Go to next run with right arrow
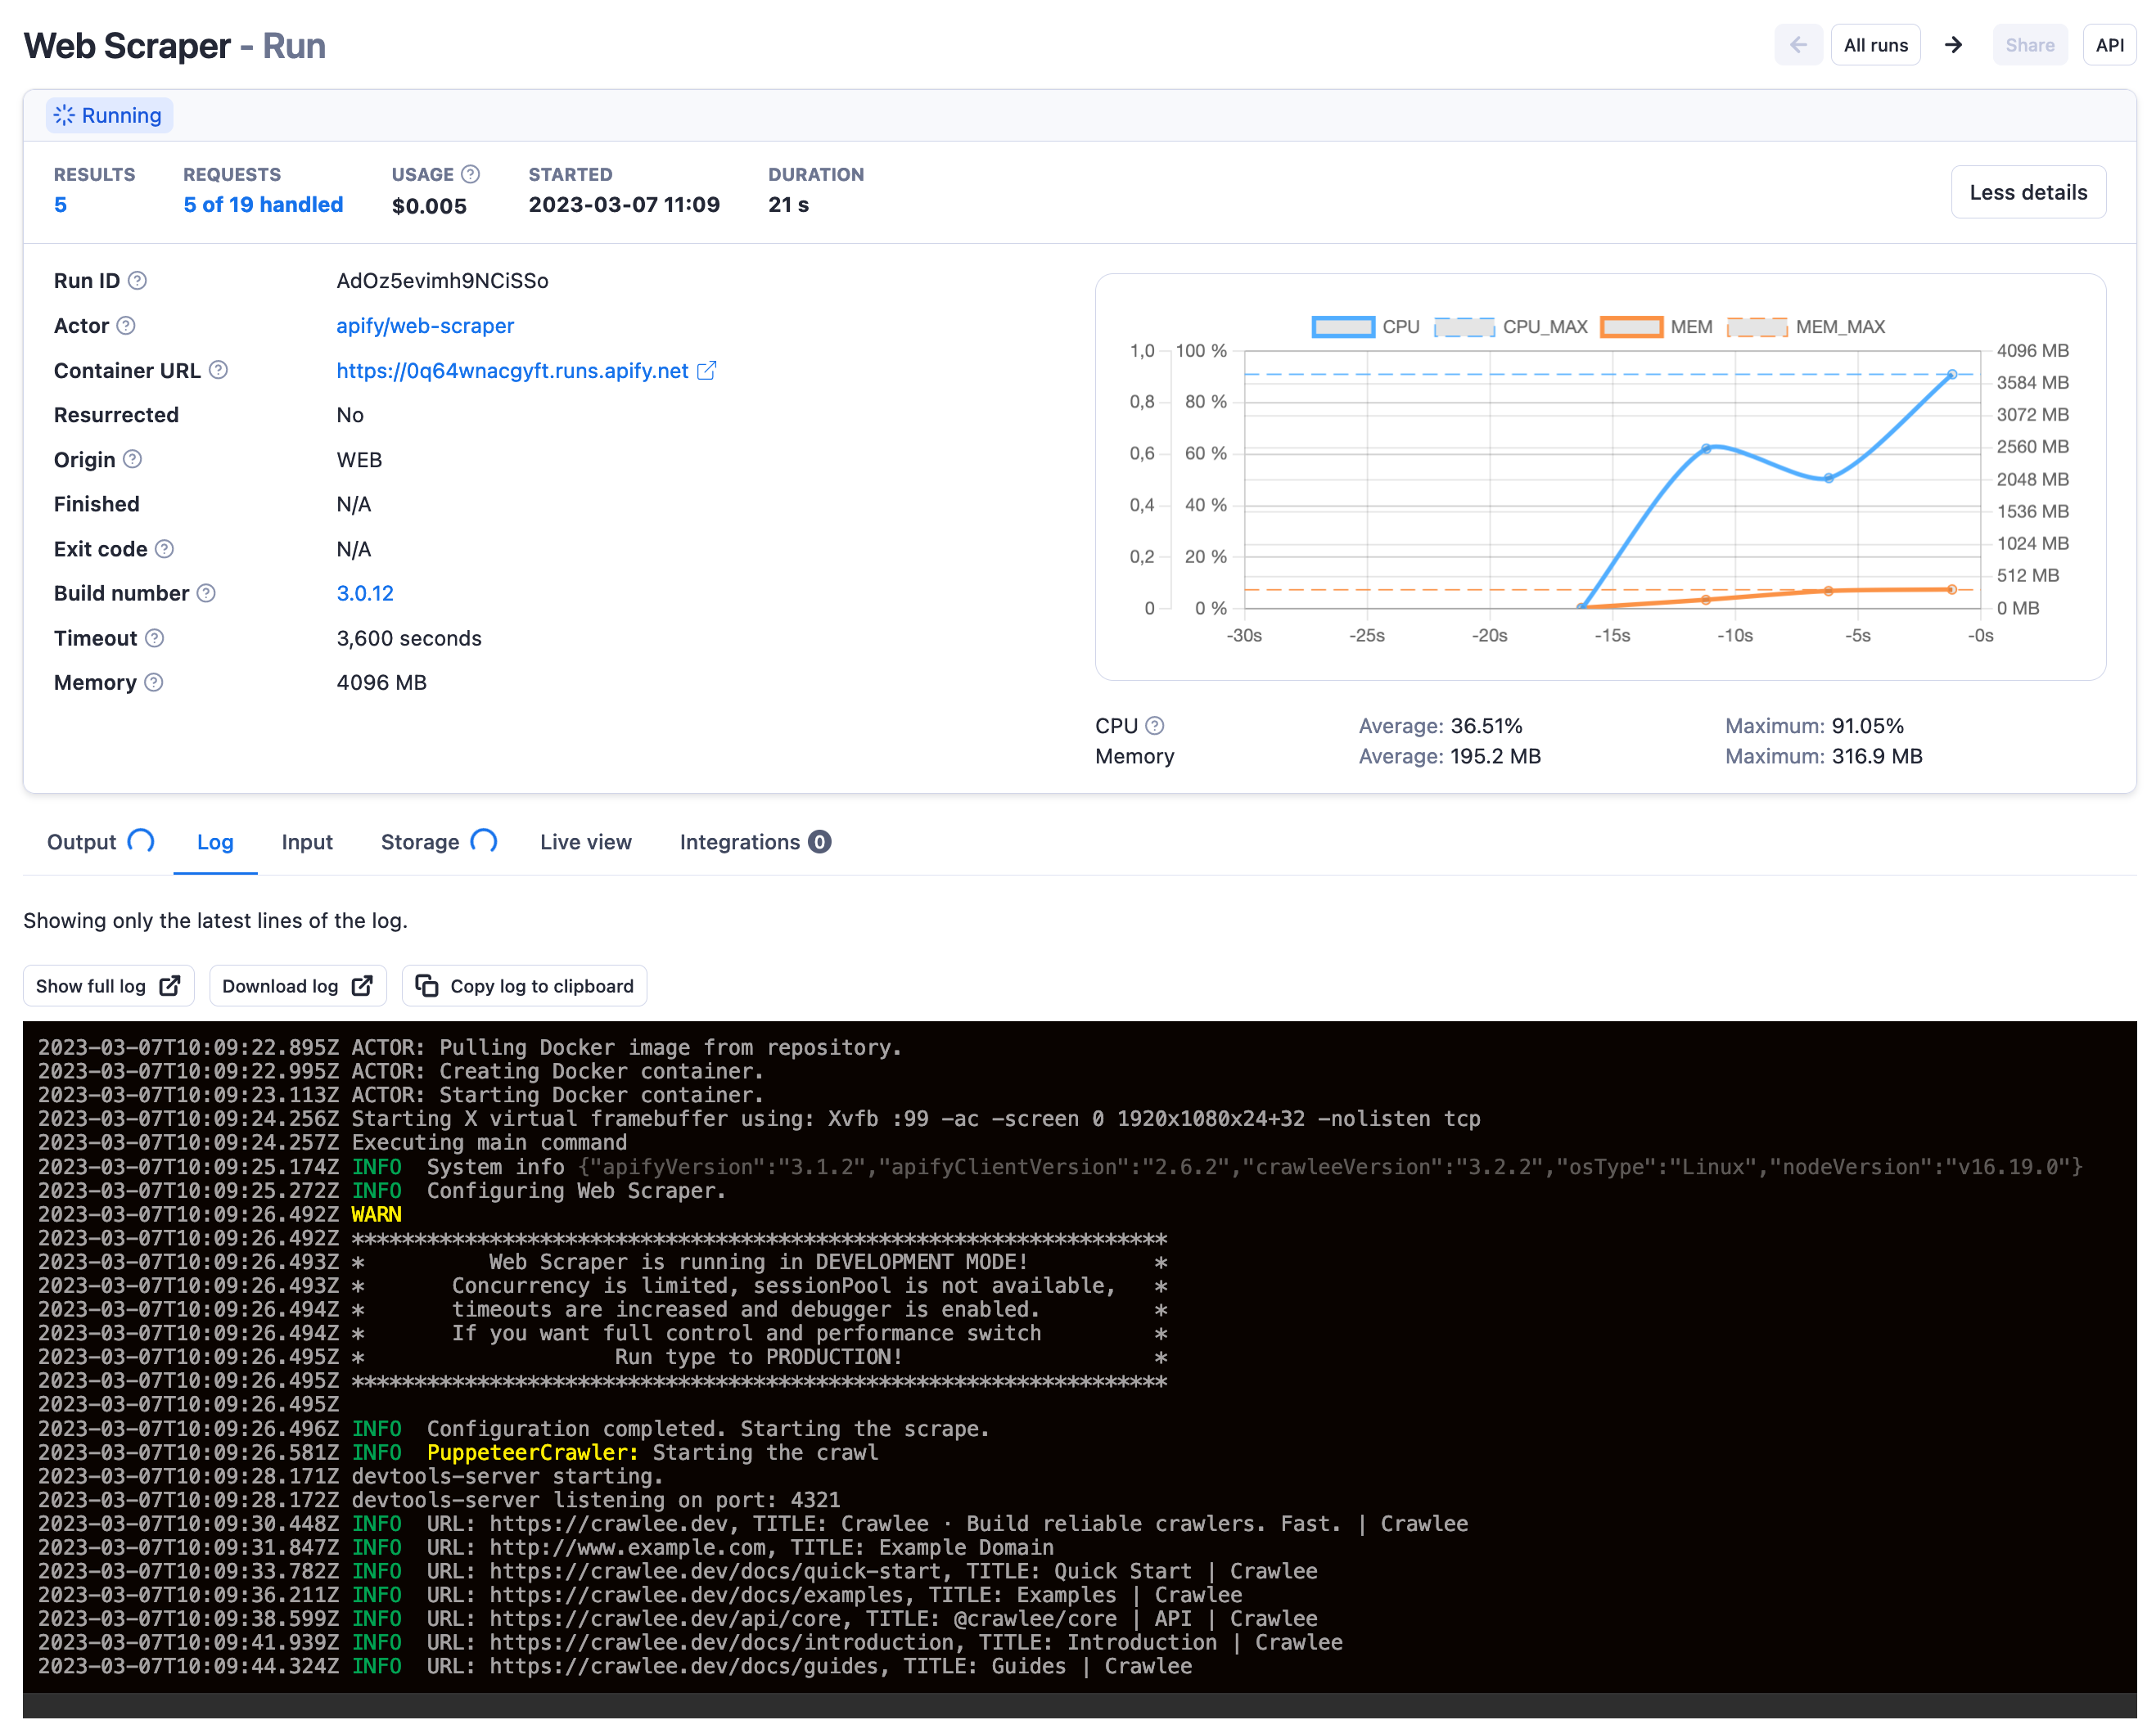The height and width of the screenshot is (1720, 2156). pyautogui.click(x=1953, y=45)
